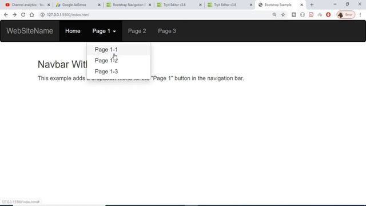Open the profile Error button
This screenshot has height=206, width=366.
345,15
